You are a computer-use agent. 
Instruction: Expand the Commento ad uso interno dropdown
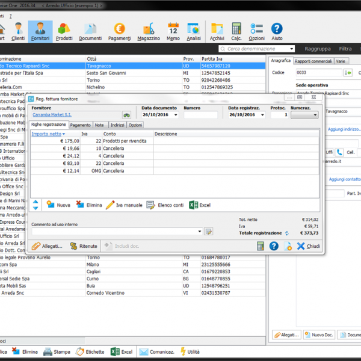point(200,231)
